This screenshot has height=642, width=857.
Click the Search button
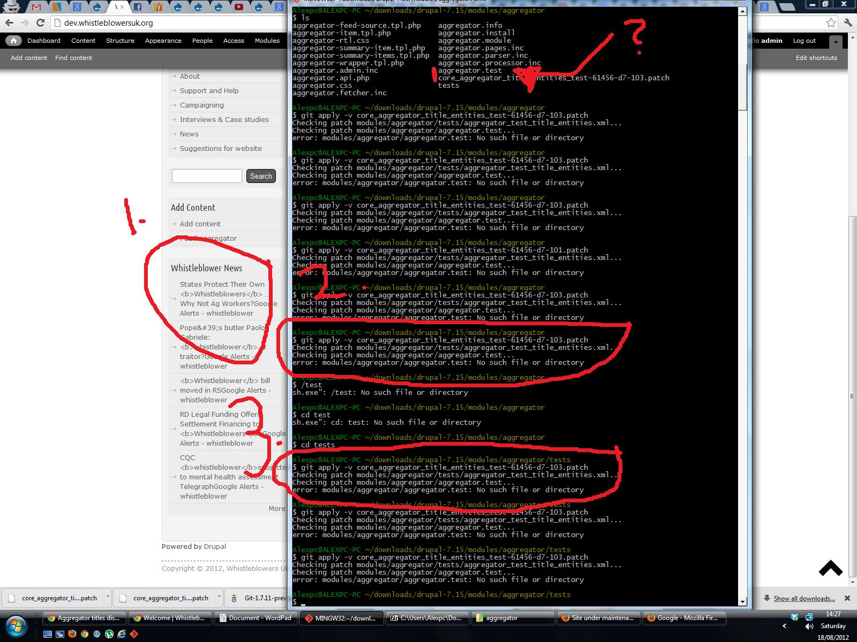261,176
